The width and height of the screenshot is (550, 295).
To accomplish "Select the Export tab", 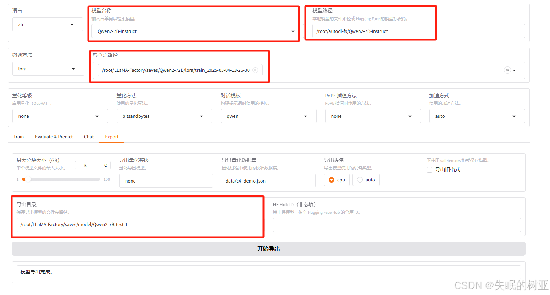I will 112,137.
